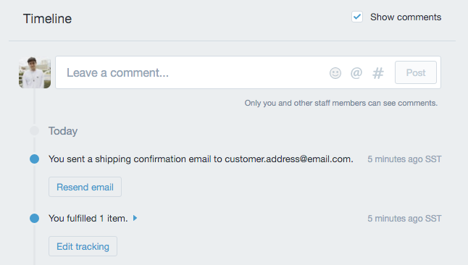Open Edit tracking for fulfilled item
This screenshot has height=265, width=468.
click(x=83, y=246)
